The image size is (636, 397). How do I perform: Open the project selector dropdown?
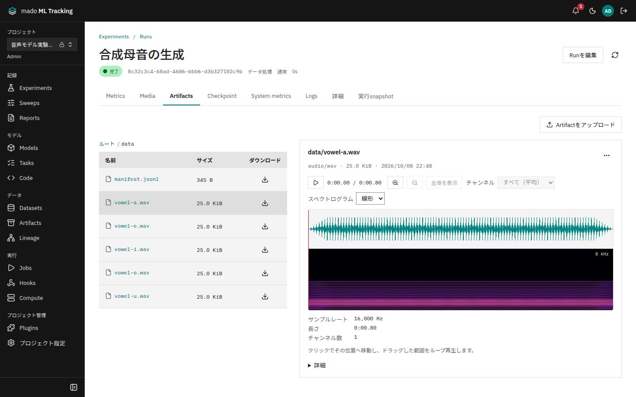[42, 45]
